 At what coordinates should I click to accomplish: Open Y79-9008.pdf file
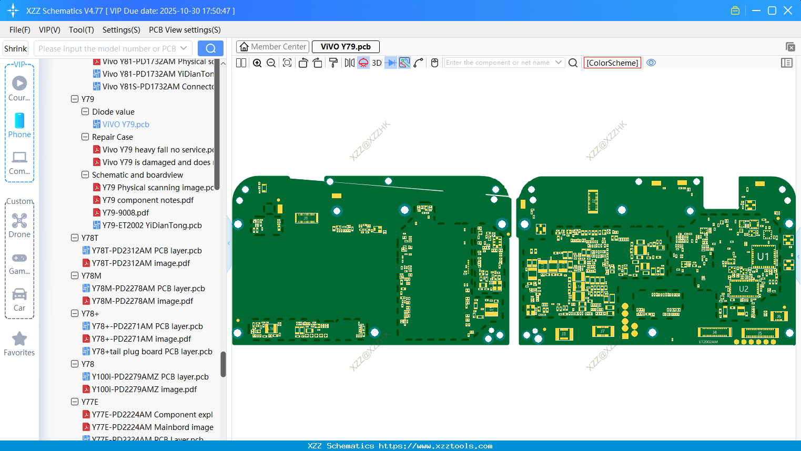(126, 212)
